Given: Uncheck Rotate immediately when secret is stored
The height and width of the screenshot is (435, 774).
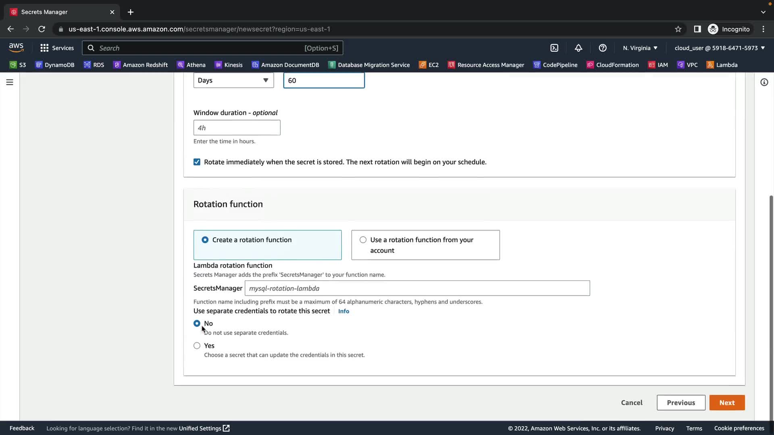Looking at the screenshot, I should pyautogui.click(x=197, y=162).
